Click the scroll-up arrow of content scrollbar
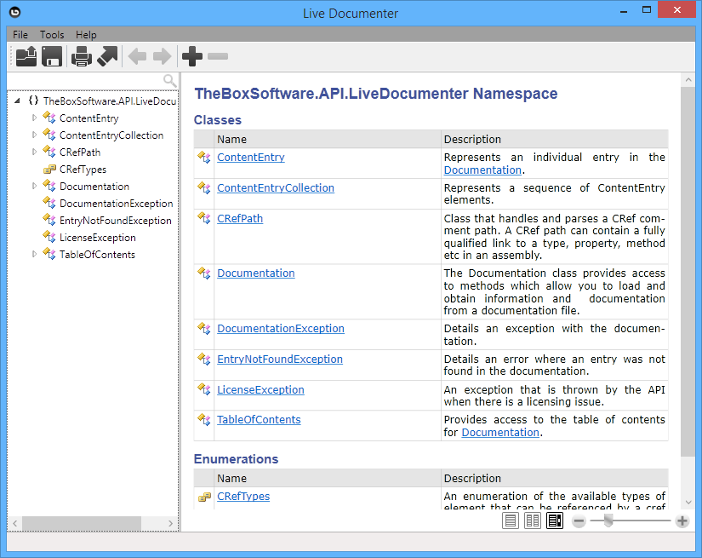702x558 pixels. coord(688,80)
